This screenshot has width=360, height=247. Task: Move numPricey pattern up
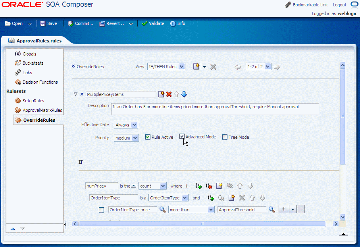click(x=240, y=186)
